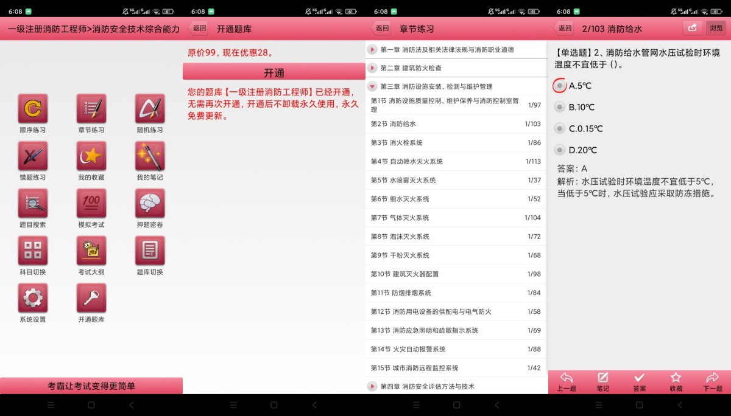Show 答案 with checkmark icon

click(x=640, y=382)
